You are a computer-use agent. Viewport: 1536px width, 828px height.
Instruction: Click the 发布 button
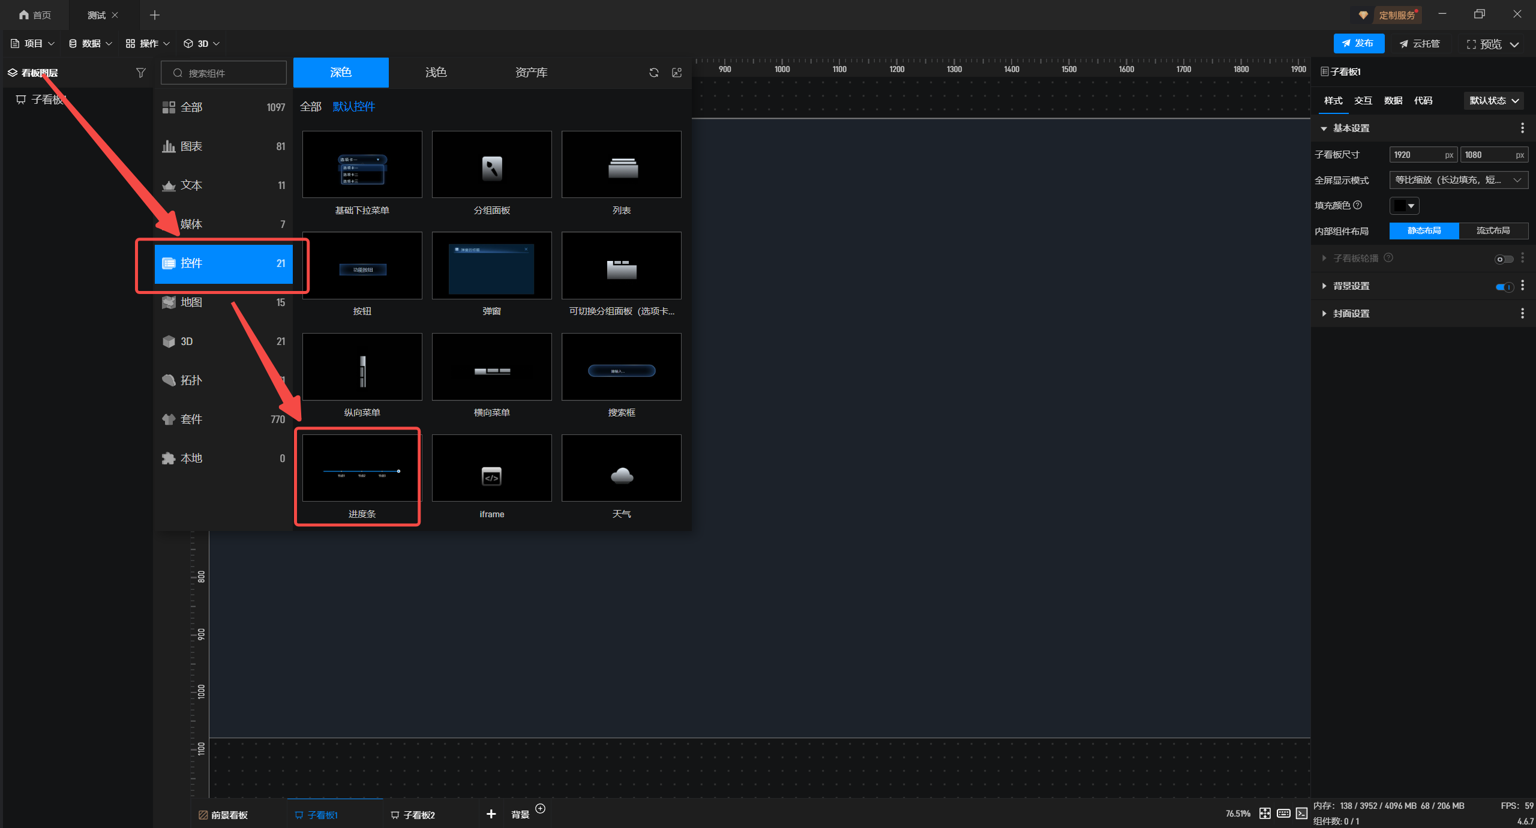pyautogui.click(x=1358, y=43)
